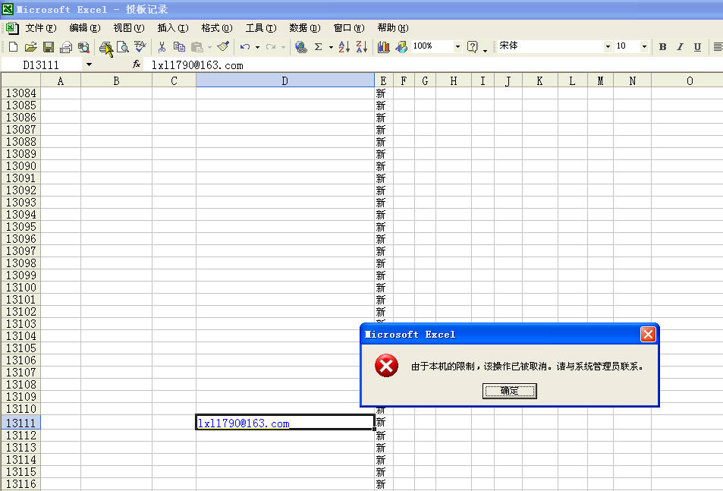
Task: Sort descending Z to A
Action: (x=361, y=46)
